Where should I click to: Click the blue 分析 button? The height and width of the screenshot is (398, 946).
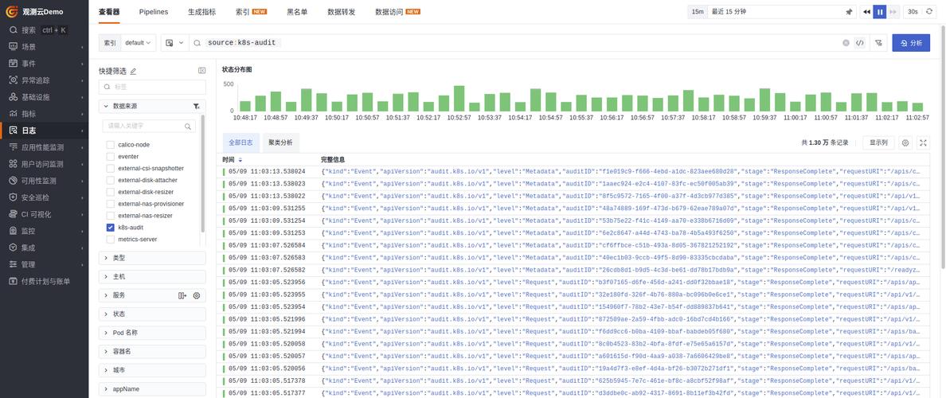tap(911, 43)
